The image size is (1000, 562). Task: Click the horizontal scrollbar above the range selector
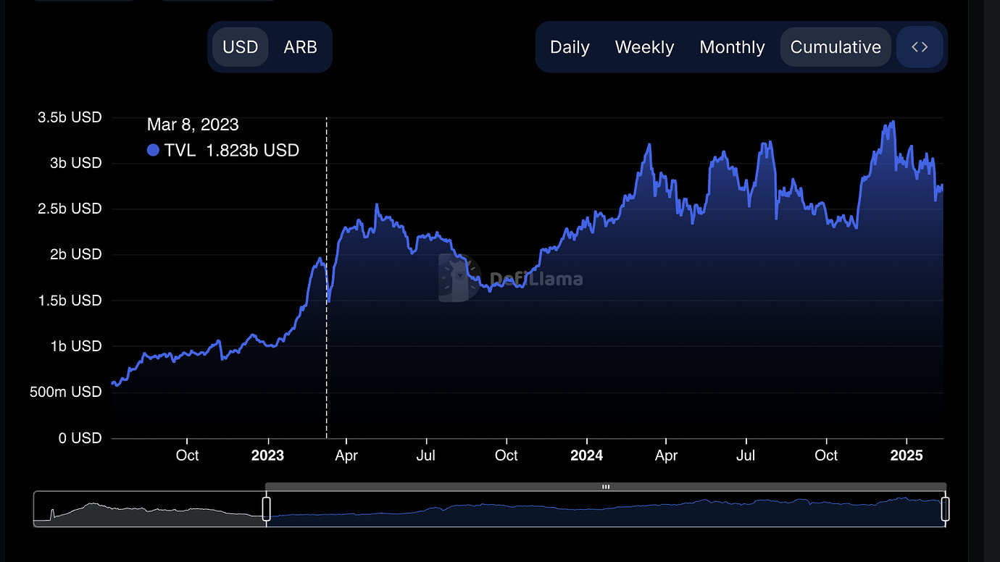(606, 486)
